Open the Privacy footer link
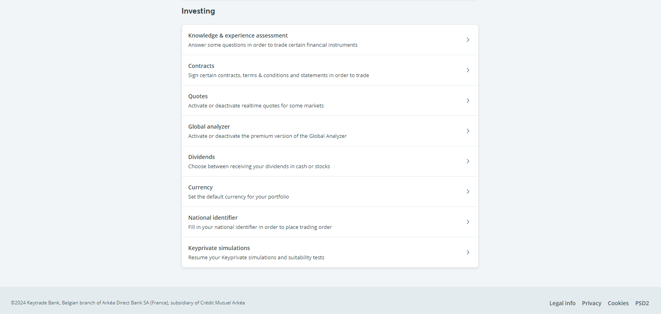 592,303
